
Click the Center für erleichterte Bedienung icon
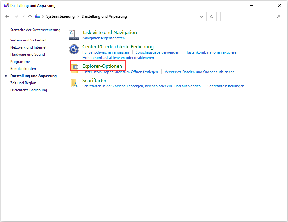(x=74, y=49)
